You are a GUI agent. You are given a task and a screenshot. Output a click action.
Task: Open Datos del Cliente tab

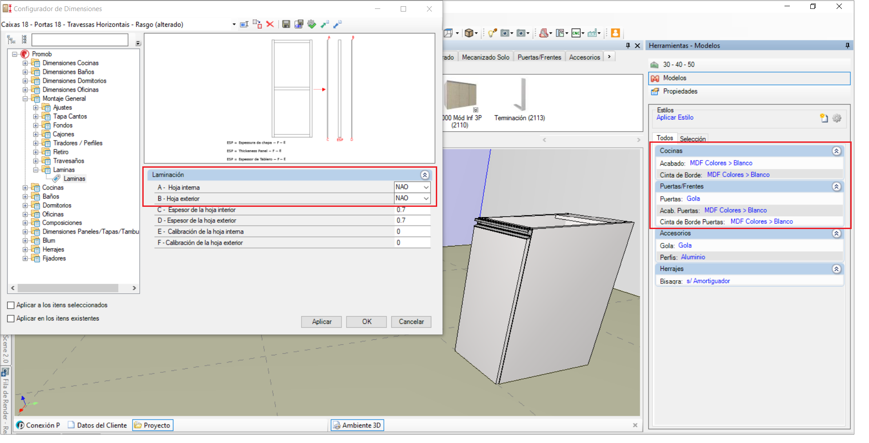[97, 425]
